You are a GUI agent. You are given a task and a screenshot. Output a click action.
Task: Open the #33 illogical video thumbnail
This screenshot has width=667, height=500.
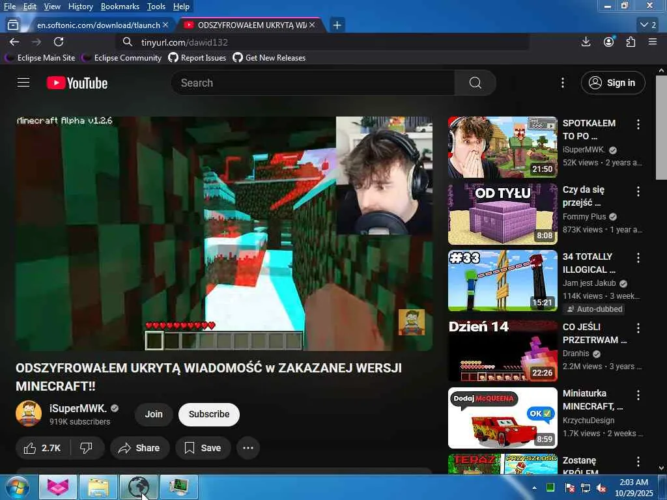click(x=502, y=281)
